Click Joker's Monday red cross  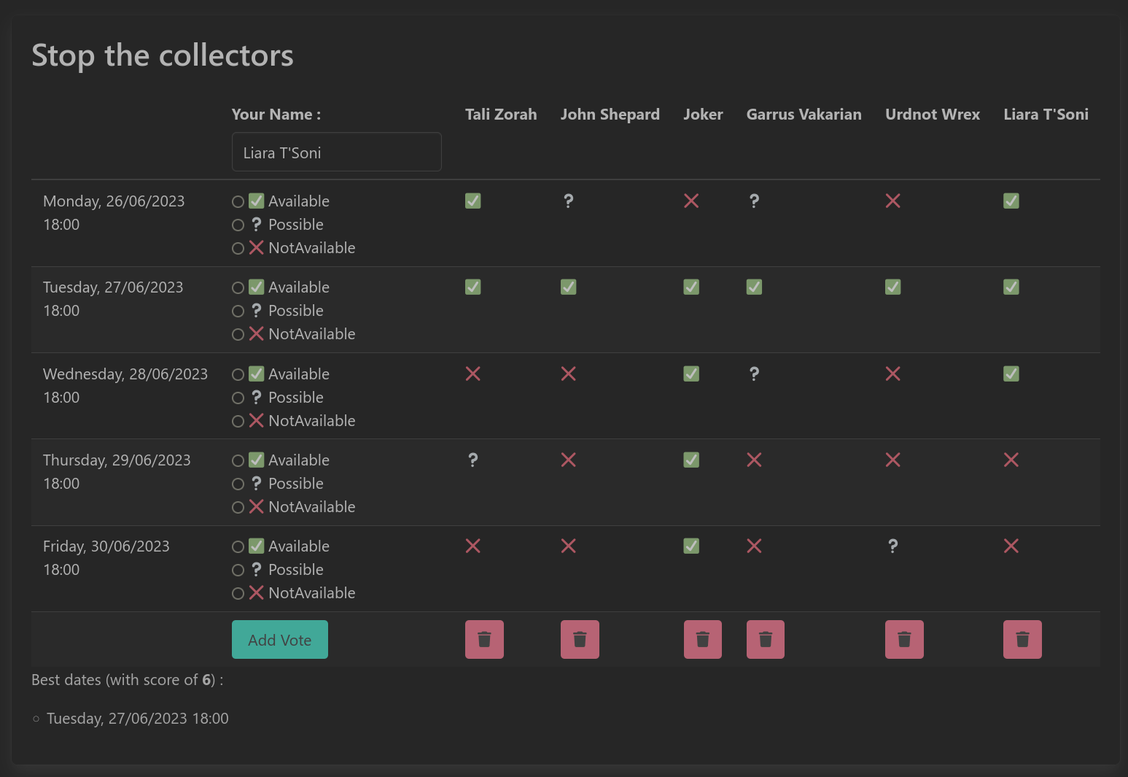point(691,201)
